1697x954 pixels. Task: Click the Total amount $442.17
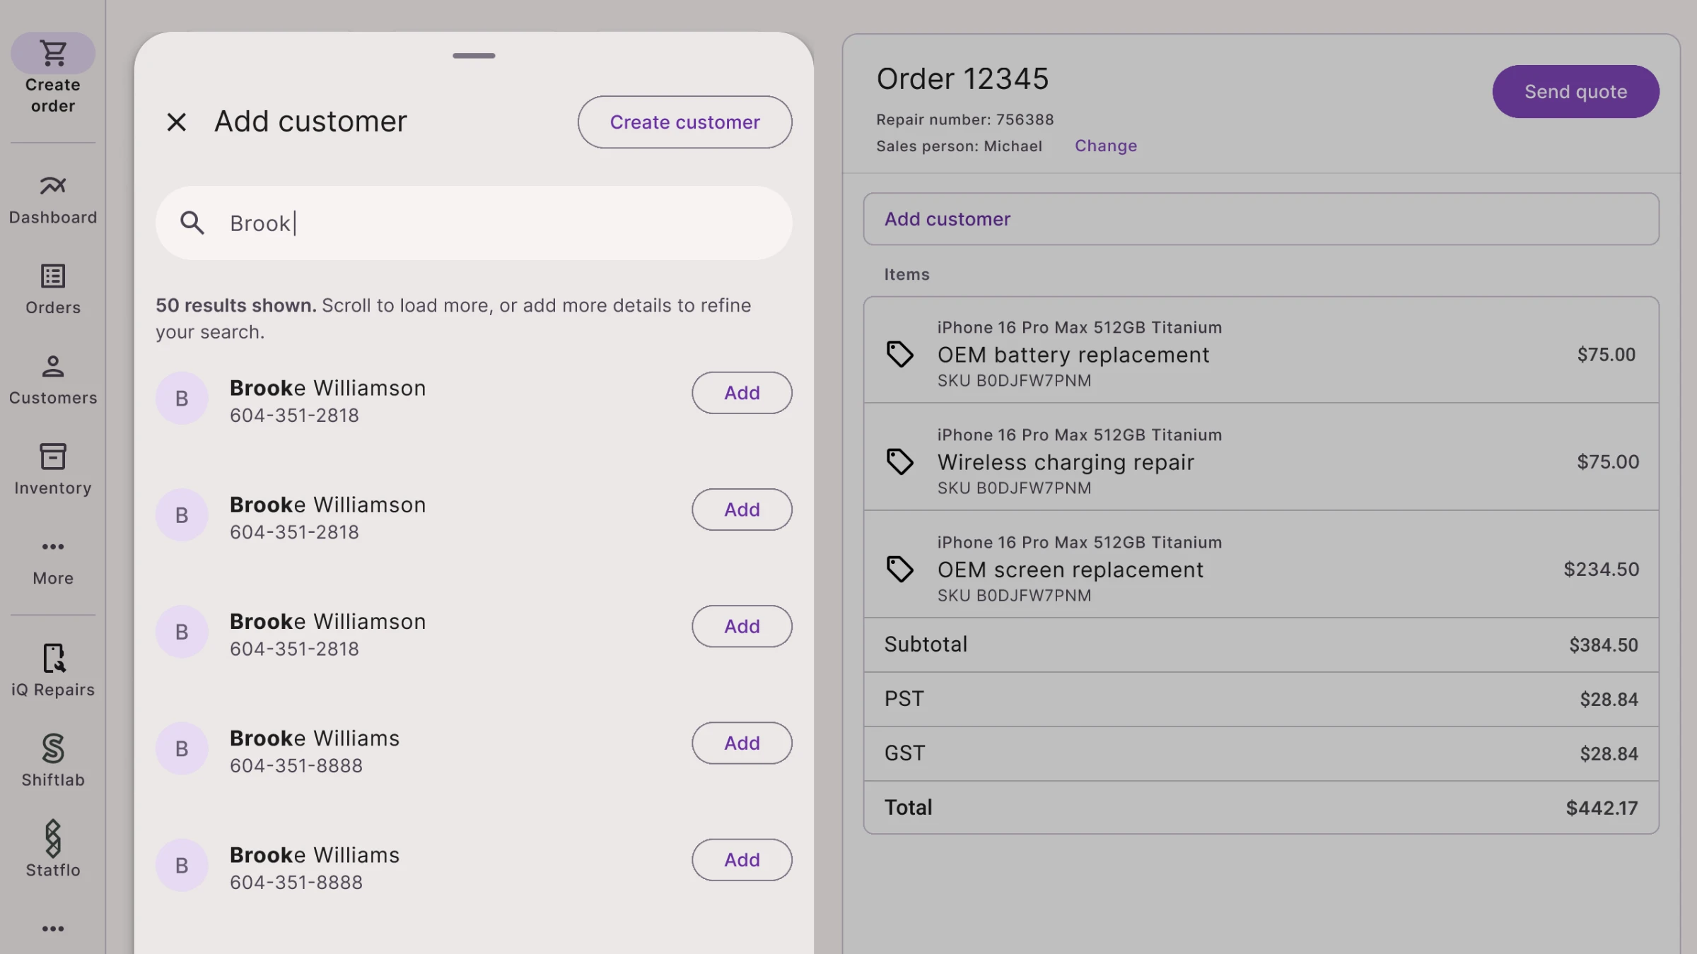coord(1602,808)
